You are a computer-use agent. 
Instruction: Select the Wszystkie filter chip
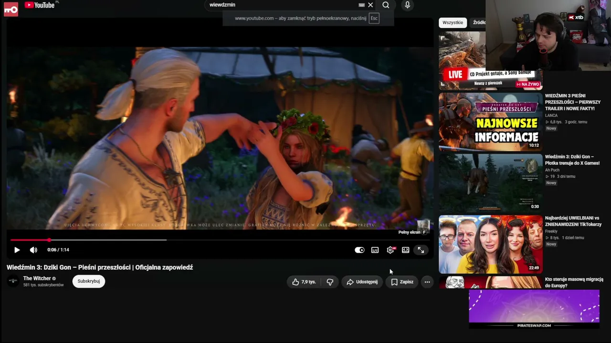click(x=453, y=22)
